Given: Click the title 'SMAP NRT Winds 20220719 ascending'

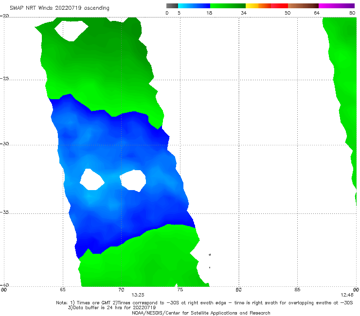Looking at the screenshot, I should click(59, 8).
